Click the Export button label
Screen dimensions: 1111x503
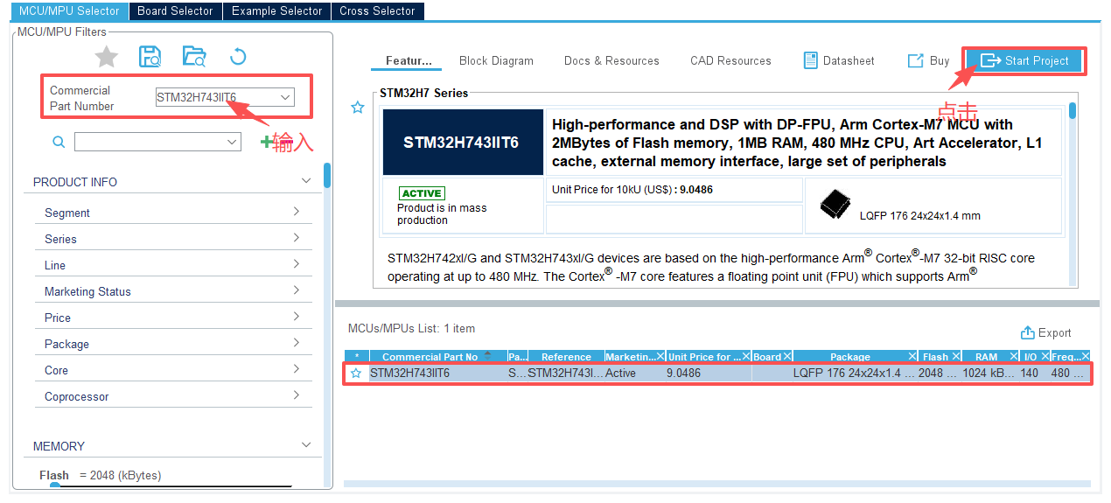point(1054,332)
